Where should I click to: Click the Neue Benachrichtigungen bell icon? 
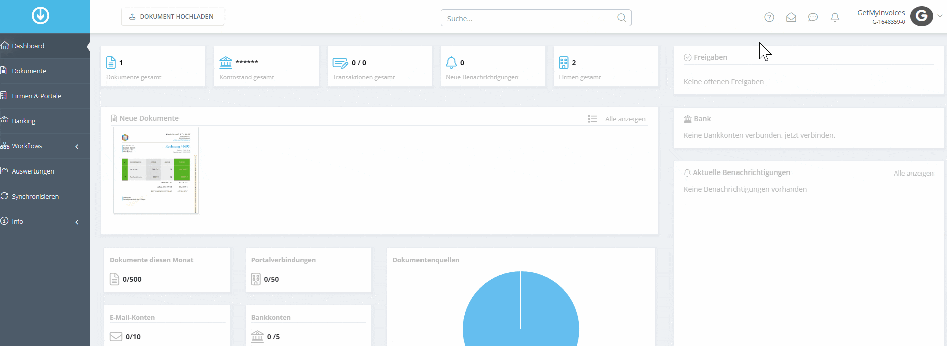(451, 62)
